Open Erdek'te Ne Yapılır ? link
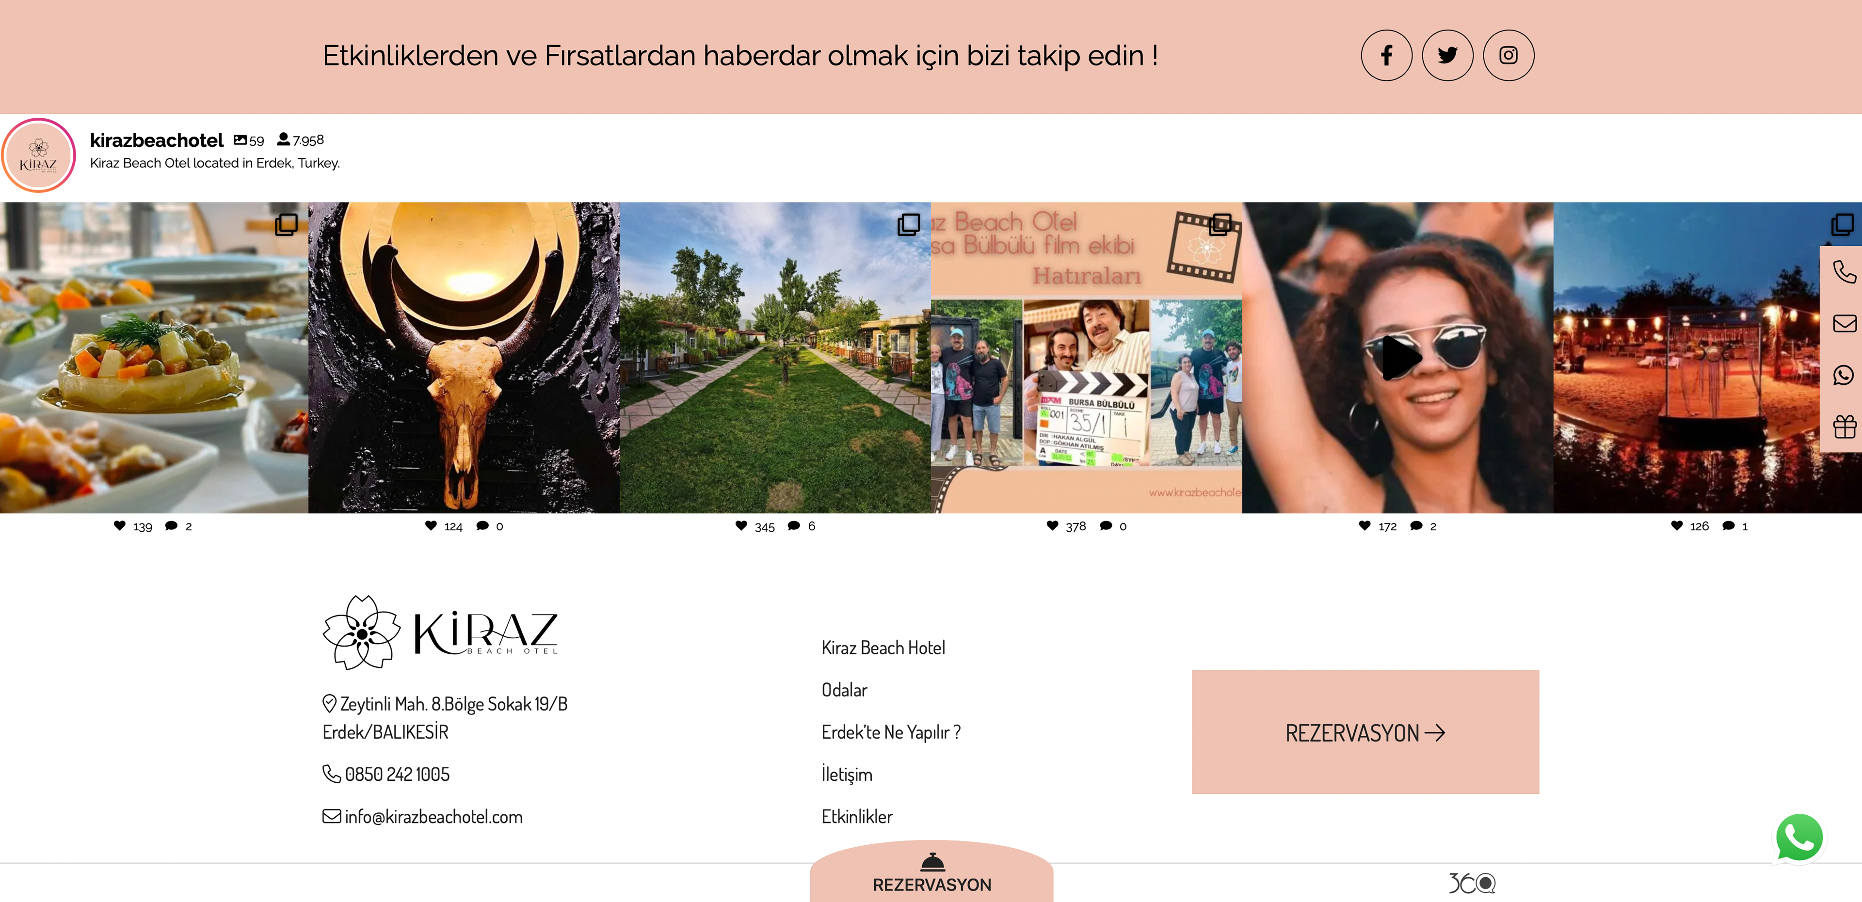Screen dimensions: 1862x902 pyautogui.click(x=891, y=732)
